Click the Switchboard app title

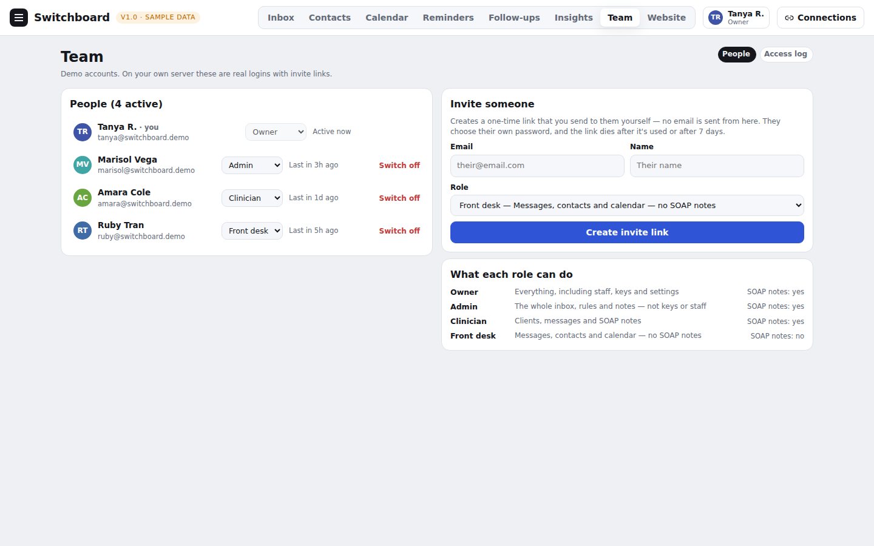pos(72,18)
